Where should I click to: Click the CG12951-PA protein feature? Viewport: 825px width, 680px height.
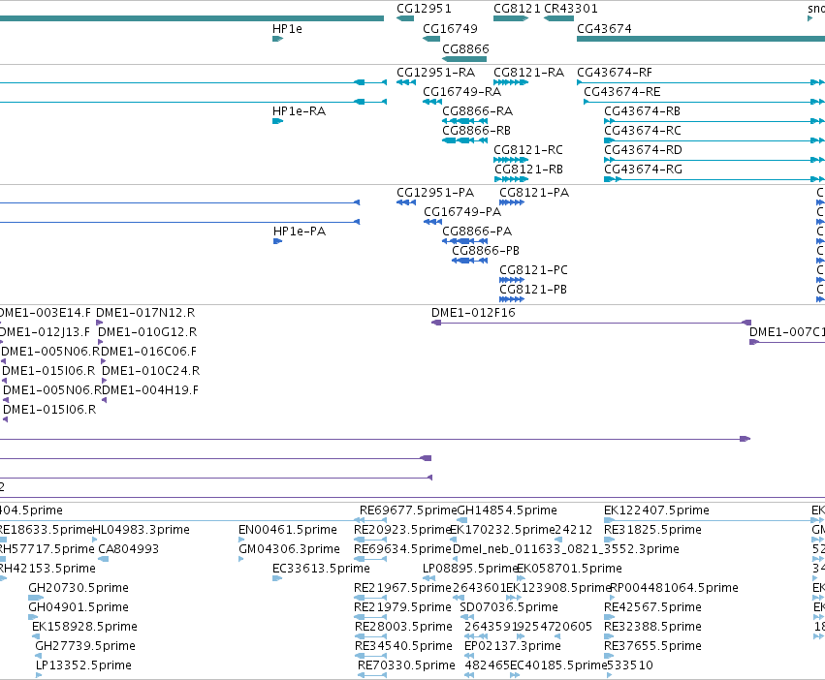(x=406, y=202)
